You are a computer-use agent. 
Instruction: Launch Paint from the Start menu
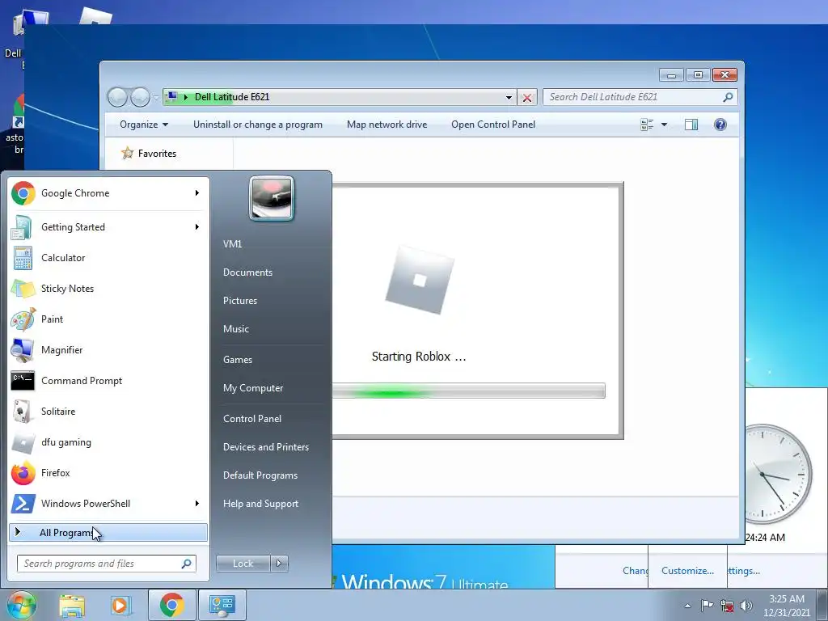pyautogui.click(x=108, y=319)
